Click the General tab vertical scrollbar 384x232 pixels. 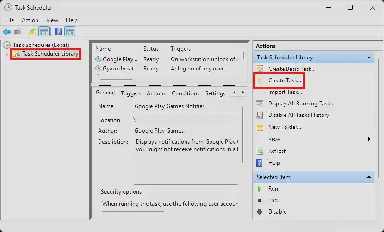242,135
